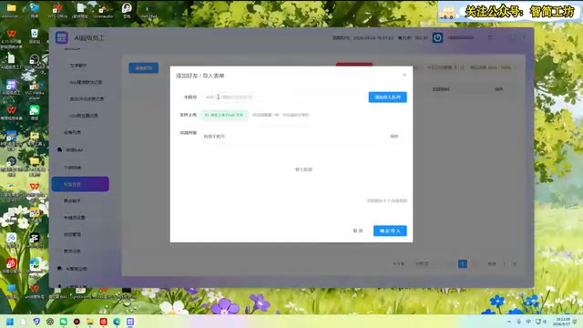Open the 设备列表 sidebar item
The width and height of the screenshot is (583, 328).
coord(73,132)
